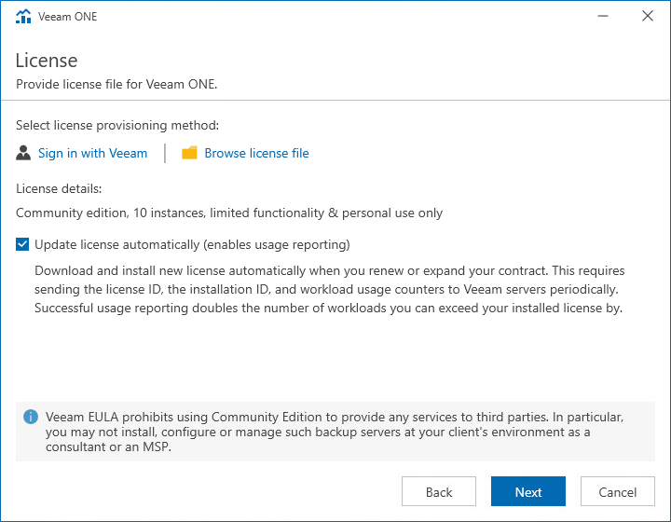This screenshot has height=522, width=671.
Task: Click the Community edition license details text
Action: click(x=229, y=213)
